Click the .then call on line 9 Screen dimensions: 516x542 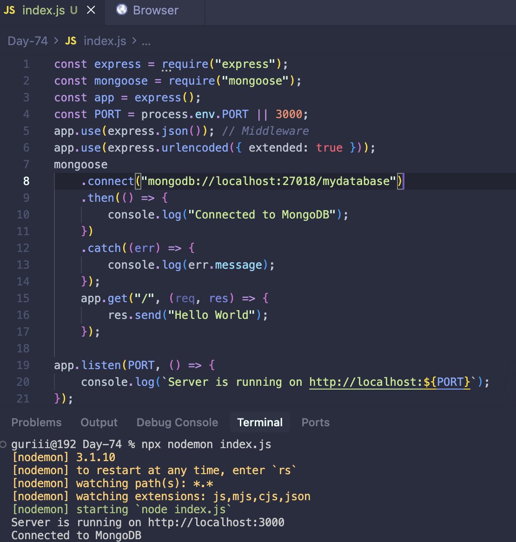click(x=98, y=198)
